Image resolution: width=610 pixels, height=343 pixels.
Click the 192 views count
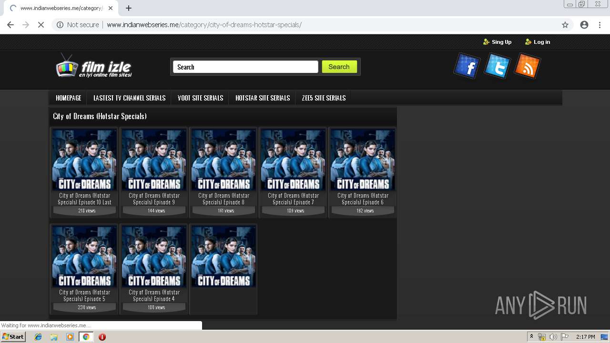pos(365,211)
